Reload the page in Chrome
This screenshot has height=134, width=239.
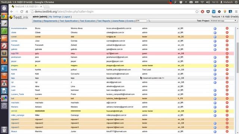tap(22, 12)
